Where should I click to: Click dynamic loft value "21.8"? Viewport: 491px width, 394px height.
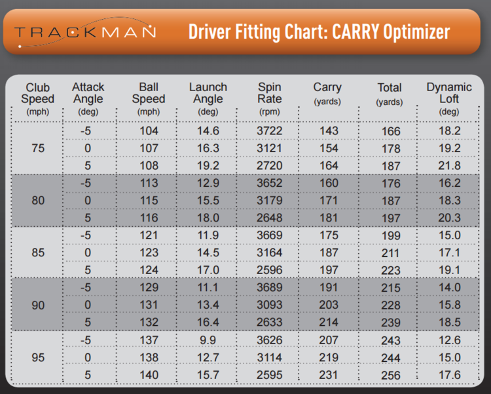(449, 166)
